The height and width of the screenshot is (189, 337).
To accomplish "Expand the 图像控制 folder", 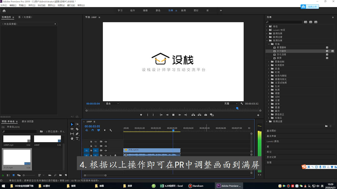I will coord(269,62).
